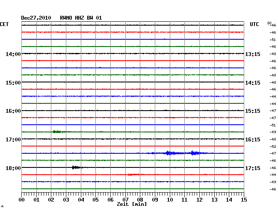Click the UTC time zone label
Screen dimensions: 278x211
pos(254,24)
